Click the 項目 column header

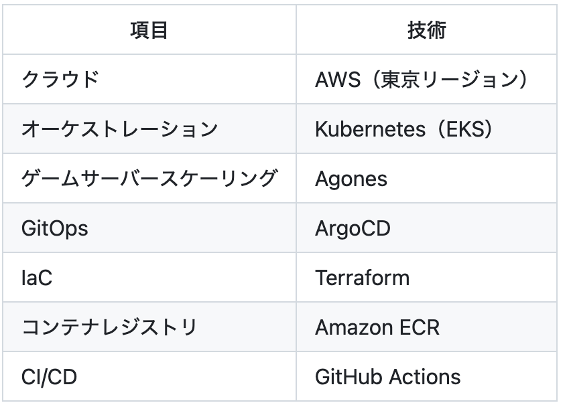pyautogui.click(x=149, y=29)
